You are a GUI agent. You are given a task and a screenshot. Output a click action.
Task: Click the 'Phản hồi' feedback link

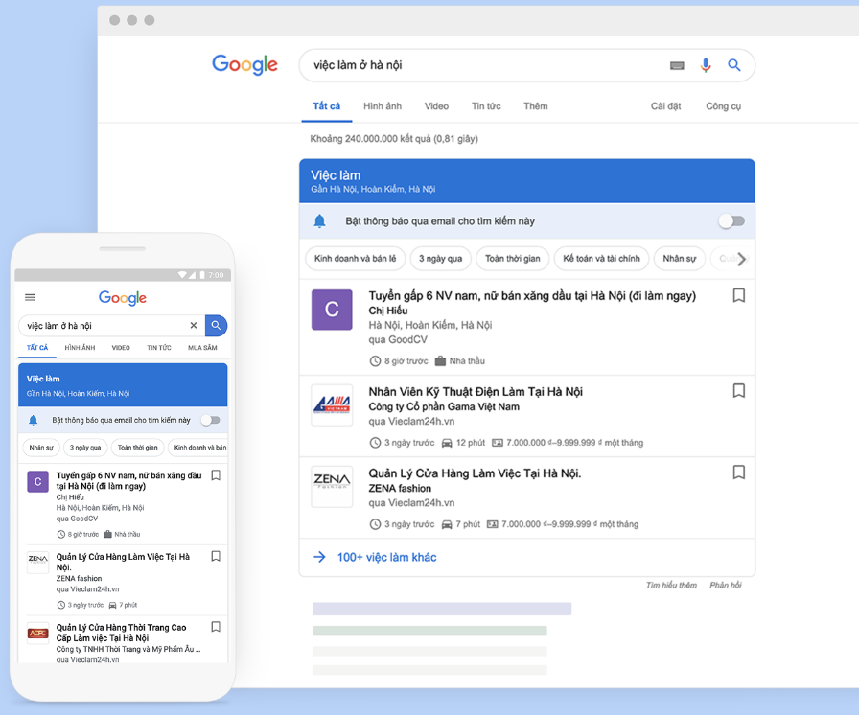coord(726,586)
